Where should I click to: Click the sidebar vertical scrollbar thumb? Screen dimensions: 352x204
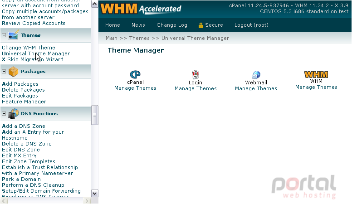[x=95, y=115]
